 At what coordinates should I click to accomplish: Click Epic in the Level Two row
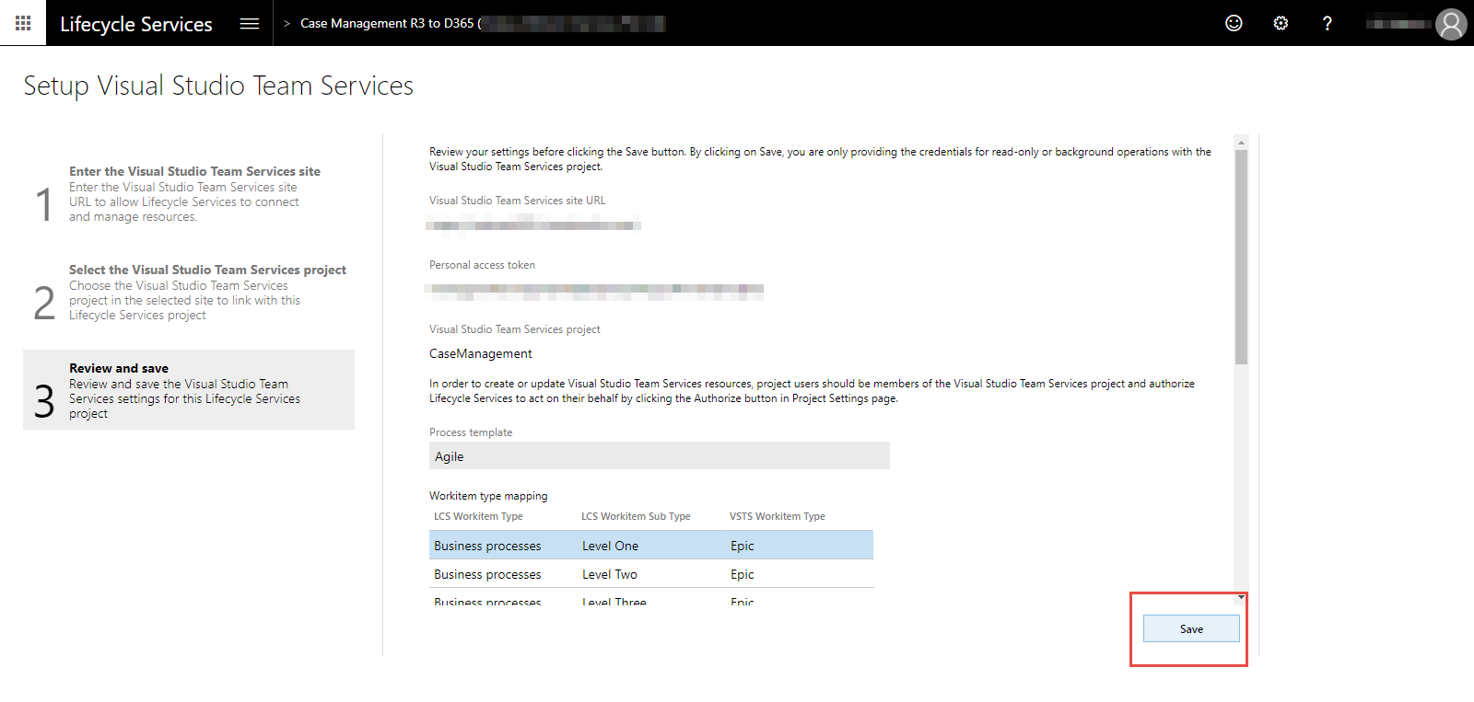click(743, 574)
